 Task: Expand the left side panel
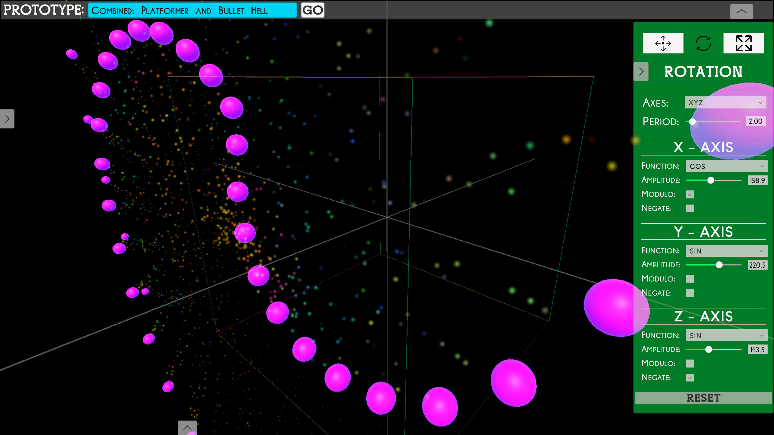tap(7, 119)
